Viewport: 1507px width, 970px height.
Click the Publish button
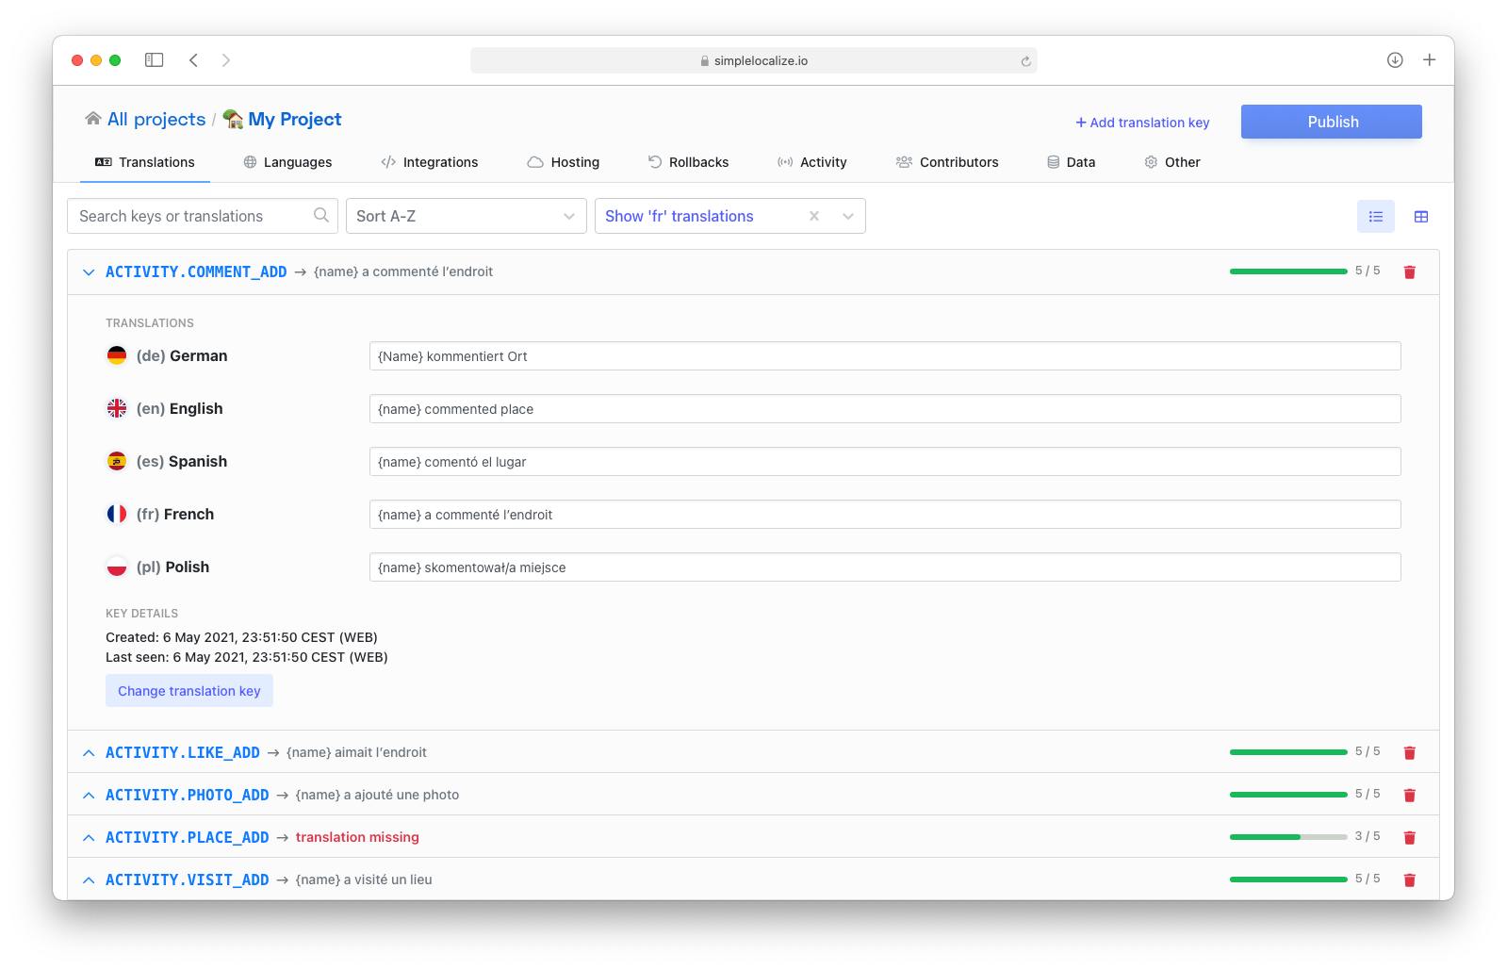(1332, 122)
